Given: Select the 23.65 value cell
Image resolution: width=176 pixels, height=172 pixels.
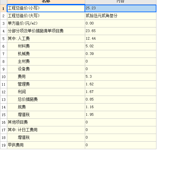Looking at the screenshot, I should (x=121, y=31).
